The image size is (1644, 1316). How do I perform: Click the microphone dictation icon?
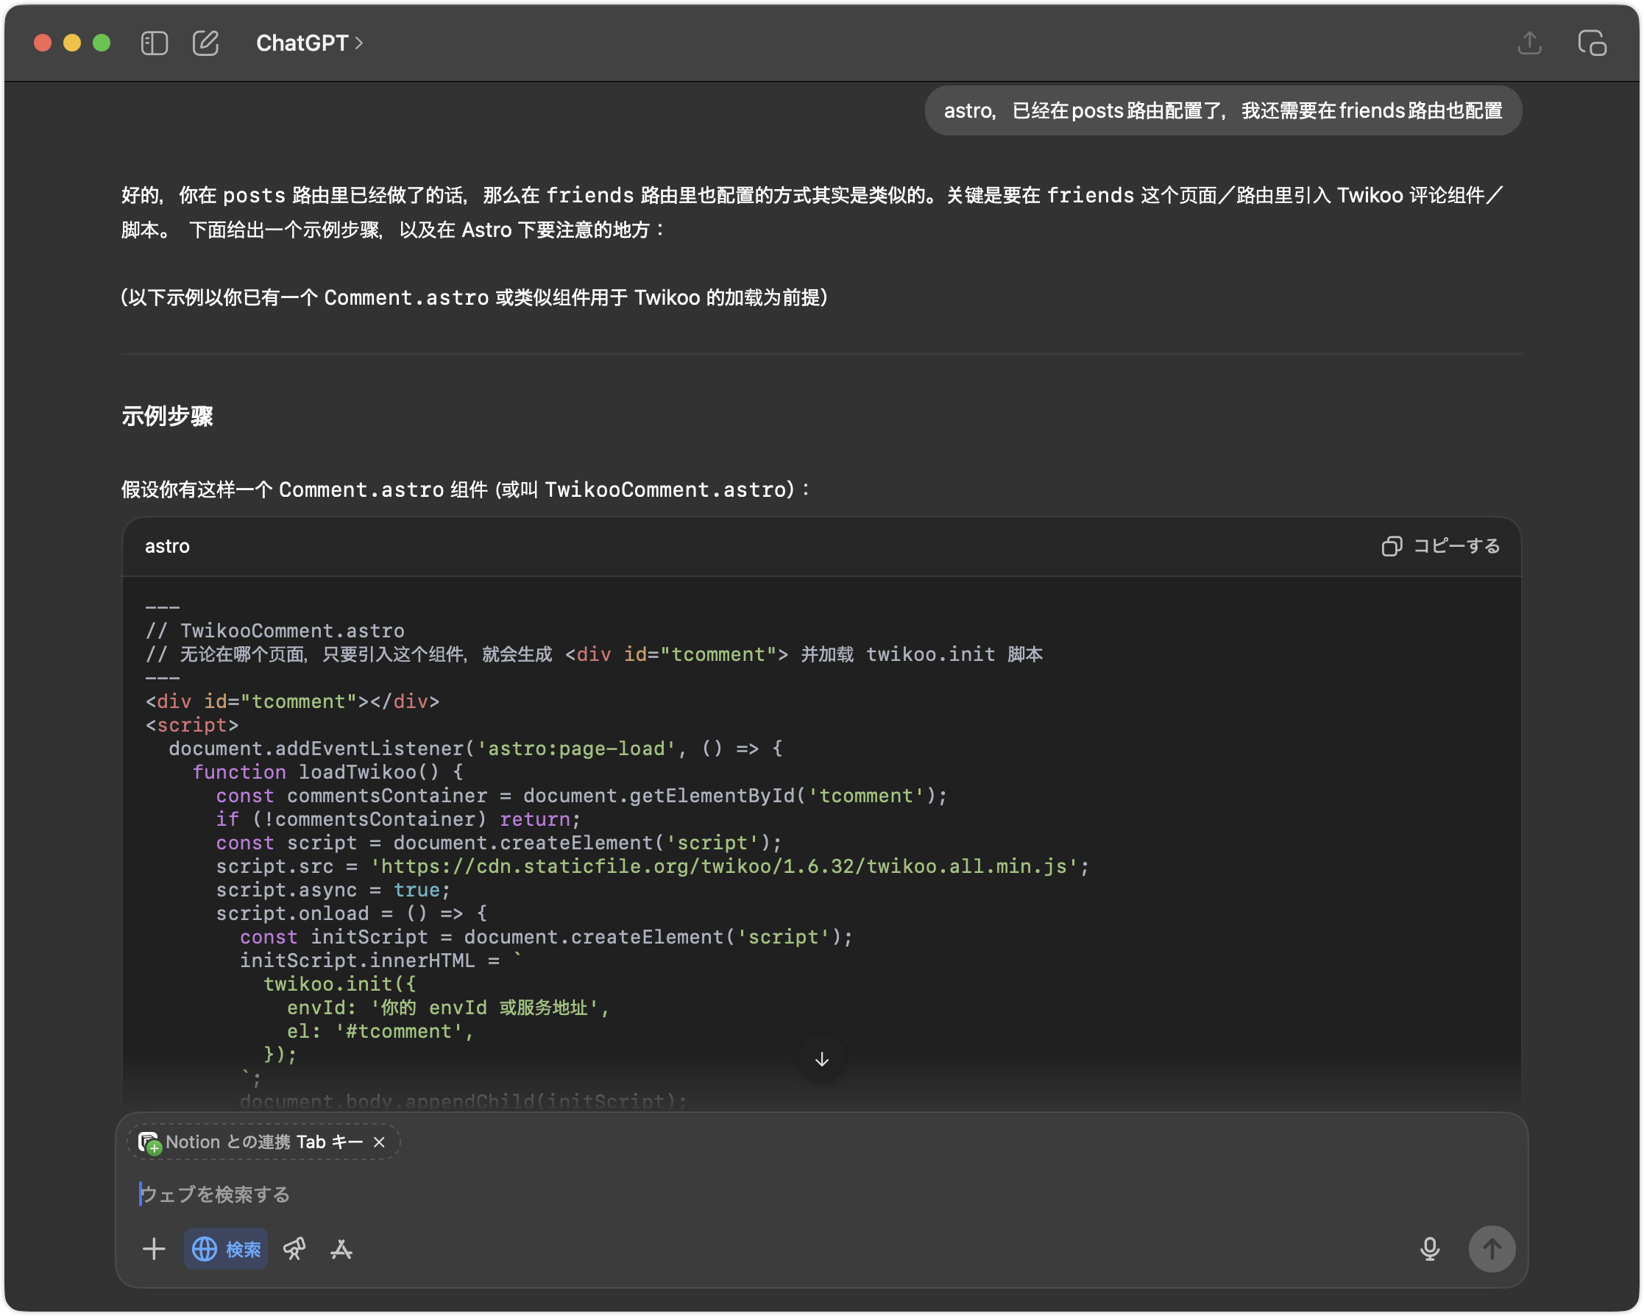[x=1429, y=1248]
